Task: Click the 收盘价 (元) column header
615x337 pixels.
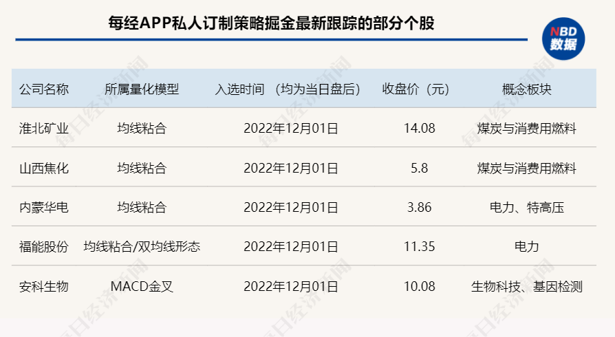Action: 416,89
